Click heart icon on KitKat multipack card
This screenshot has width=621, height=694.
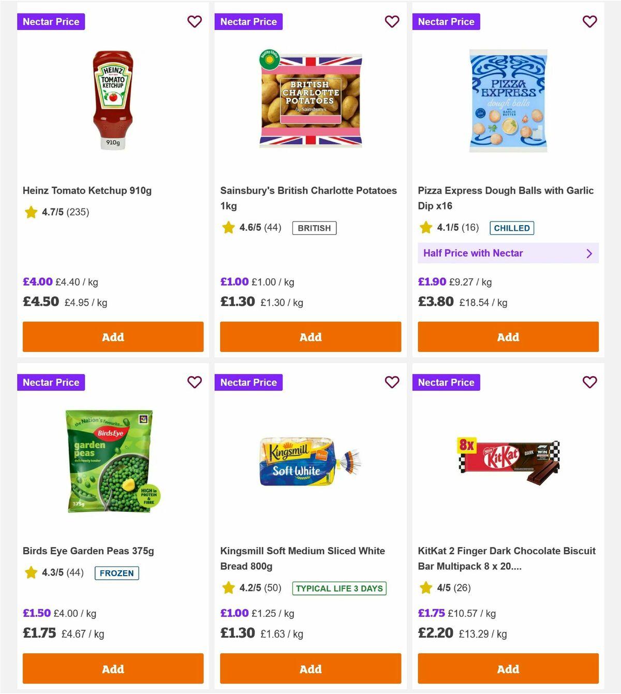(589, 382)
